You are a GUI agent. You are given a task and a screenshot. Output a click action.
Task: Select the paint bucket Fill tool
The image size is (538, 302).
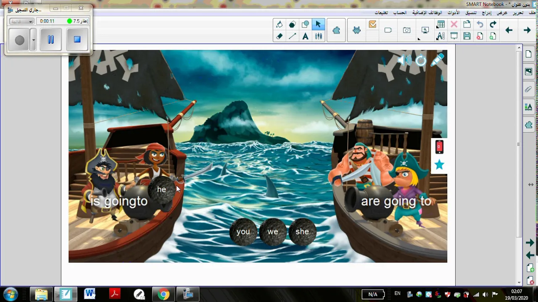(280, 24)
